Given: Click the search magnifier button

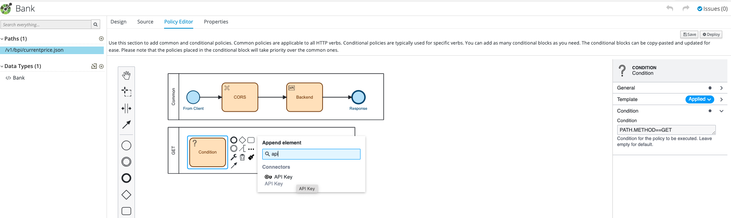Looking at the screenshot, I should (95, 25).
